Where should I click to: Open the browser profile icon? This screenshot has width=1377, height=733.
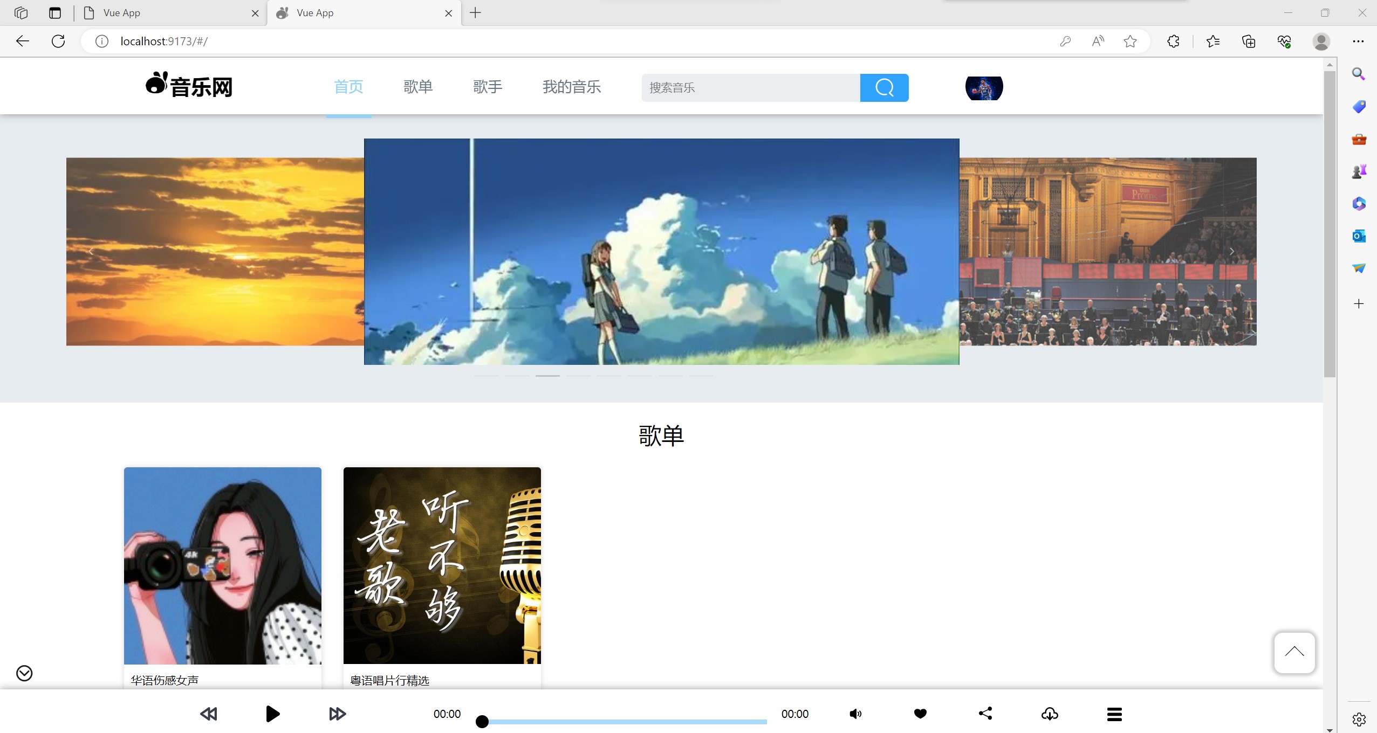coord(1321,42)
